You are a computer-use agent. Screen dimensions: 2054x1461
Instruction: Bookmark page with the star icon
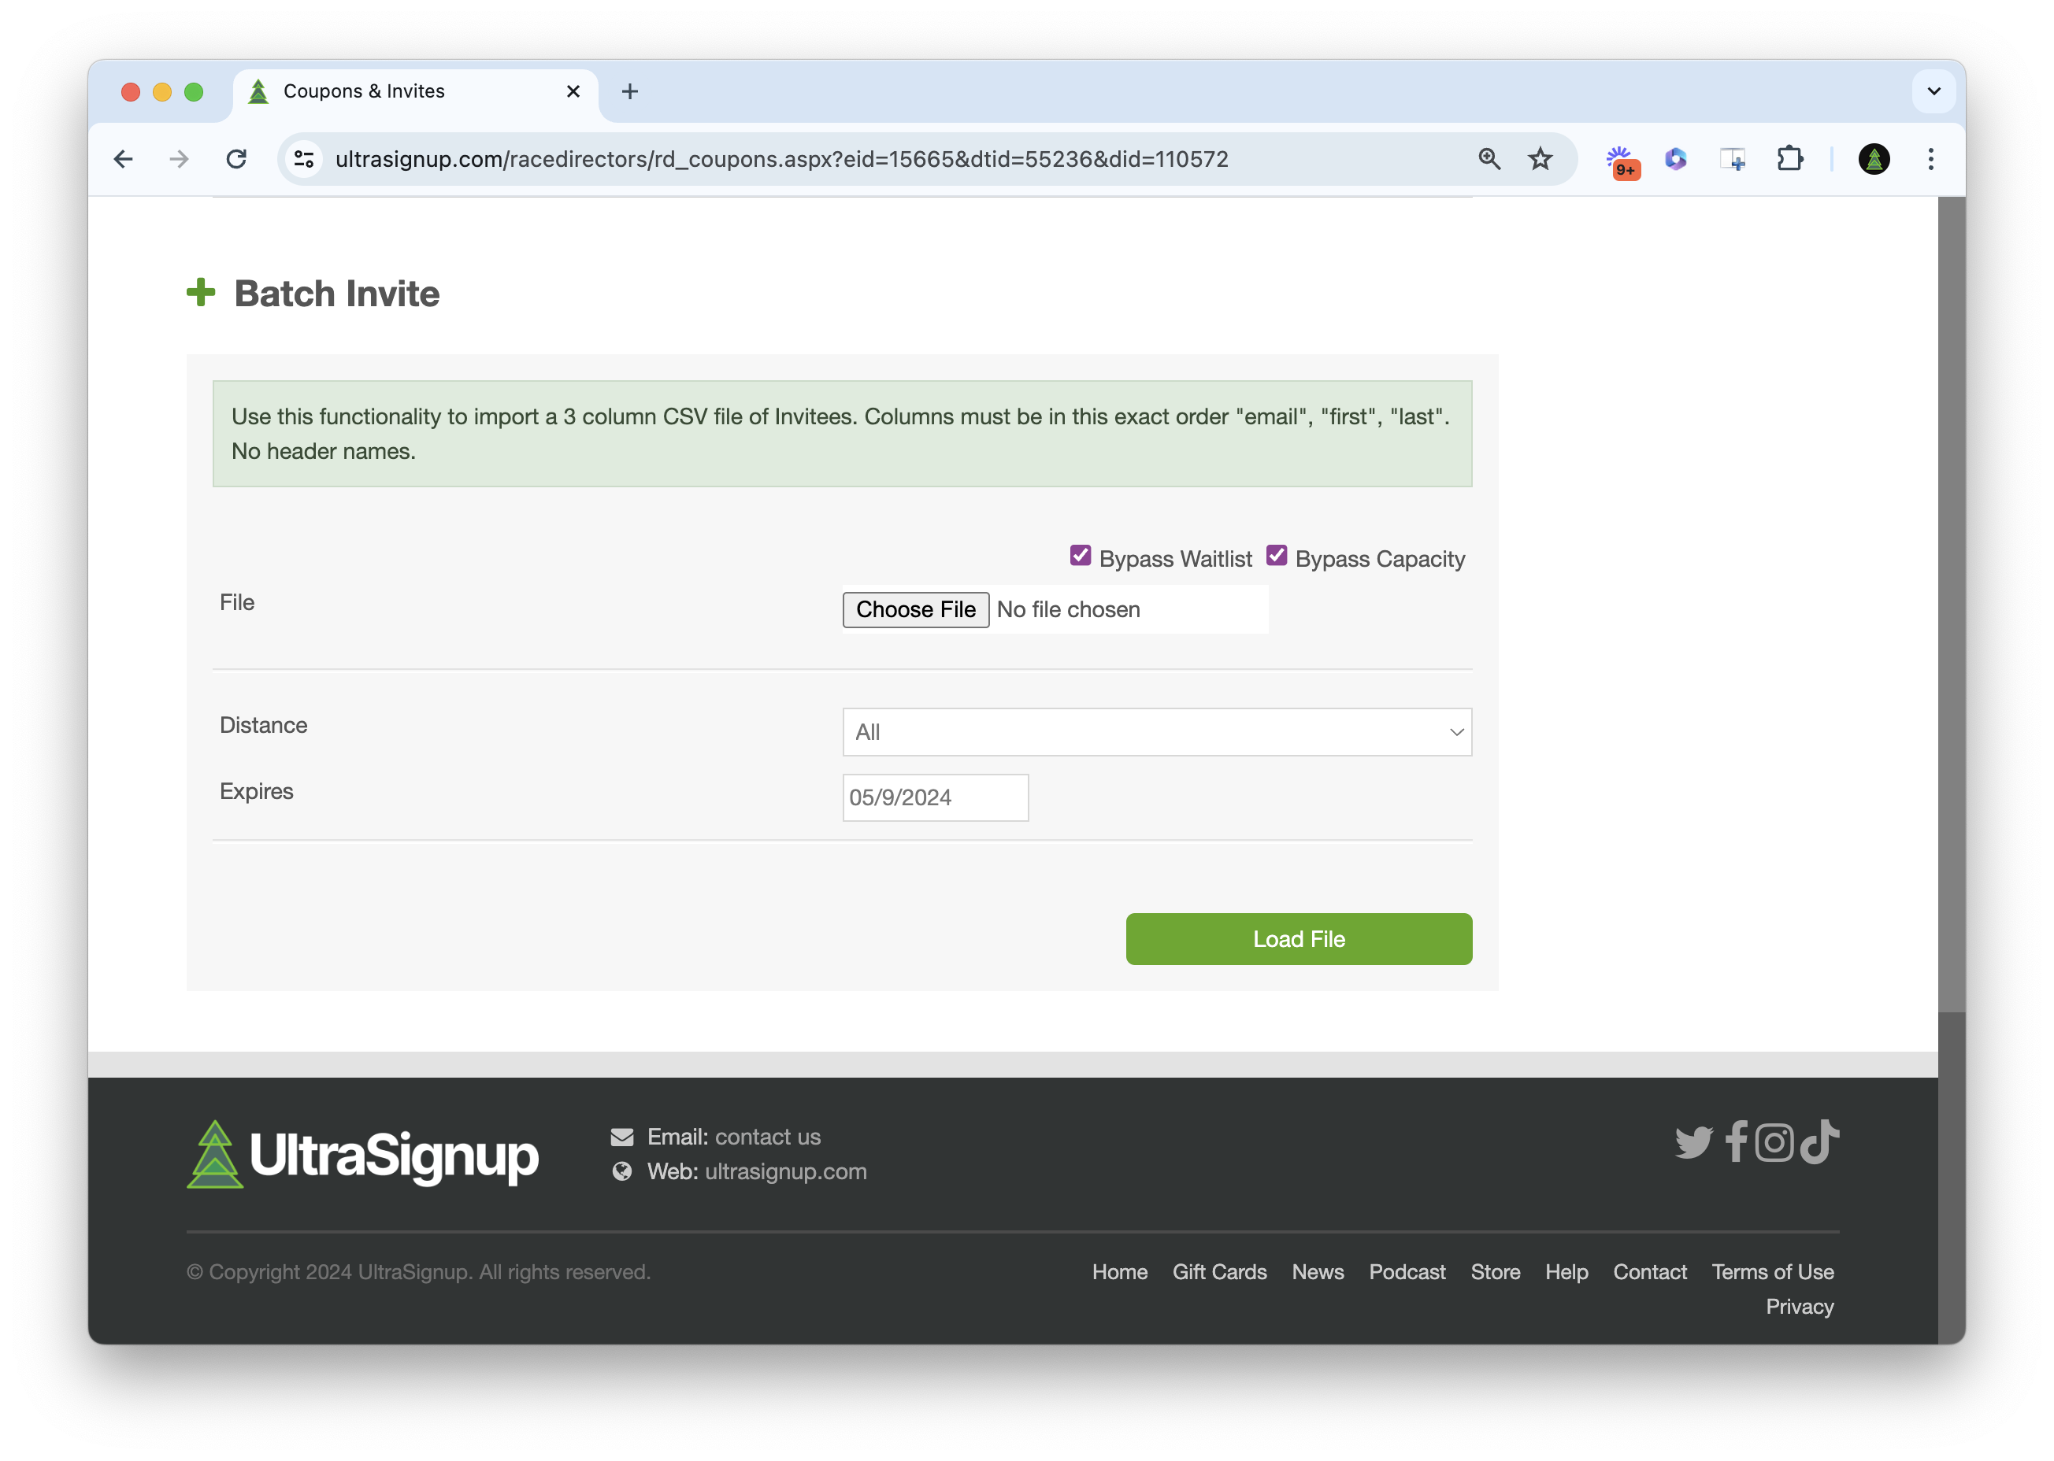pyautogui.click(x=1540, y=159)
